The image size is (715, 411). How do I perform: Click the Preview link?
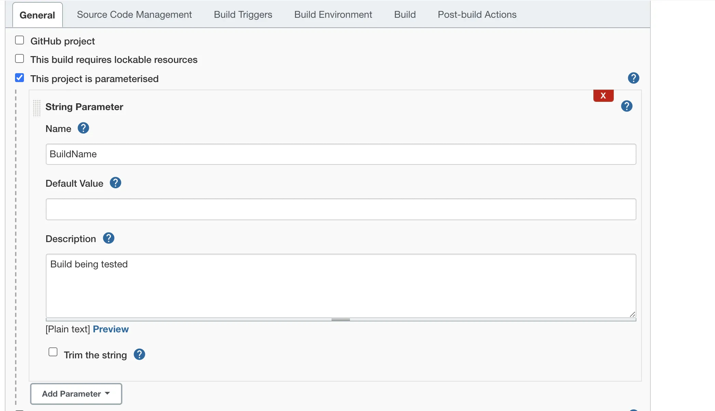111,329
